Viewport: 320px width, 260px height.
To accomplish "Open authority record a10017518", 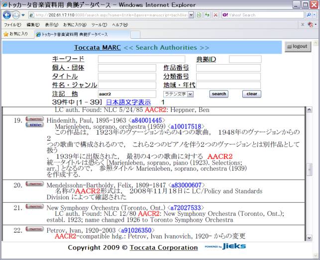I will pyautogui.click(x=186, y=127).
